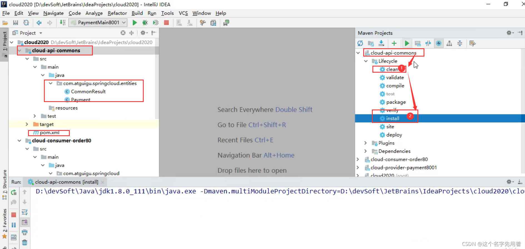Toggle Maven offline mode
The width and height of the screenshot is (525, 249).
tap(428, 43)
